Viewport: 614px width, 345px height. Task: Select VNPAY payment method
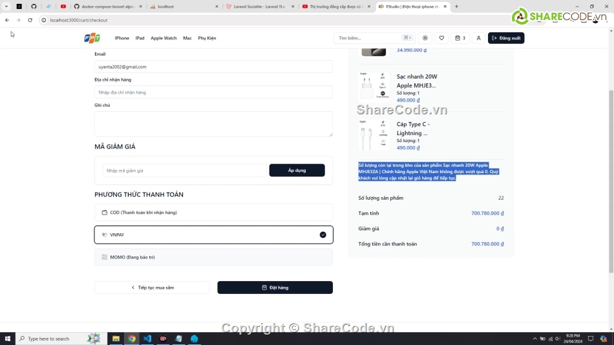coord(213,235)
